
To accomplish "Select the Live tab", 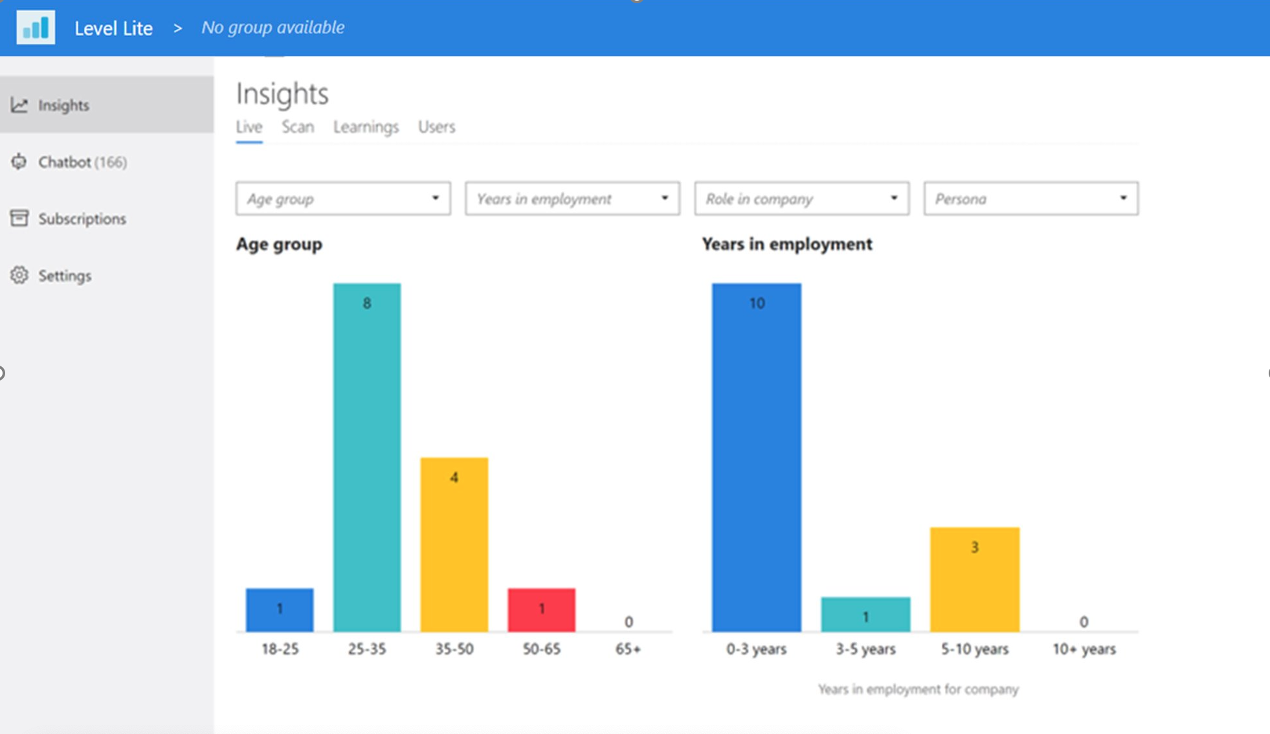I will (249, 127).
